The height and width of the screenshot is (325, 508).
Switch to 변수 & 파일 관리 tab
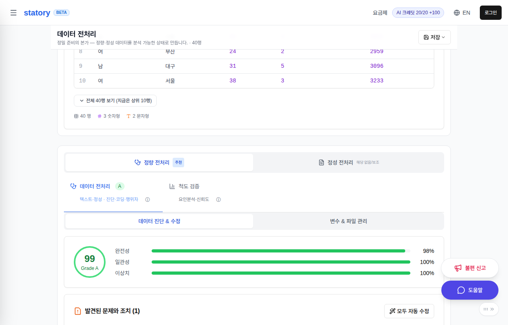coord(348,221)
